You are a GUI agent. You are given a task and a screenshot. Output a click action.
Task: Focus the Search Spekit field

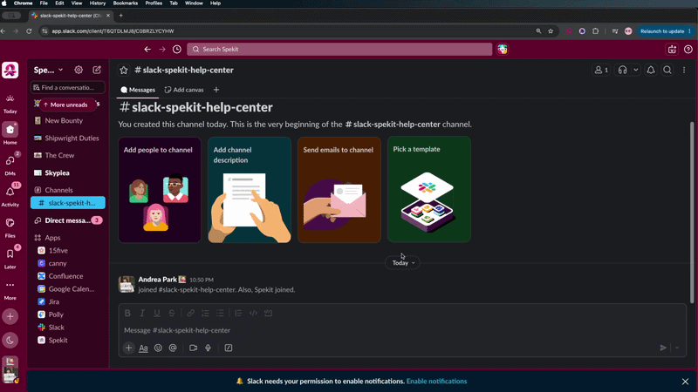339,50
